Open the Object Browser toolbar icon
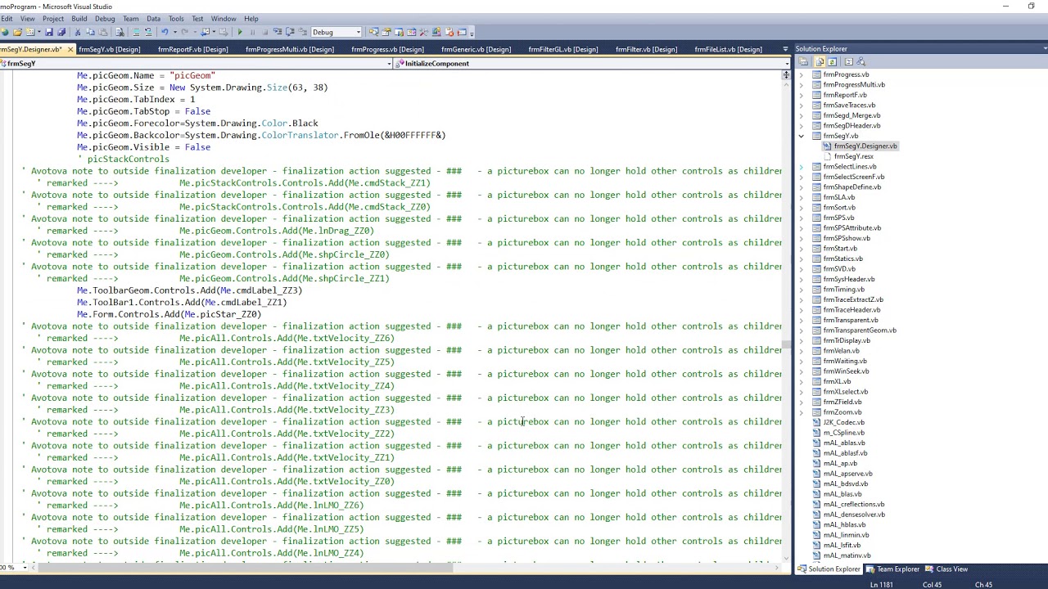The width and height of the screenshot is (1048, 589). tap(411, 32)
